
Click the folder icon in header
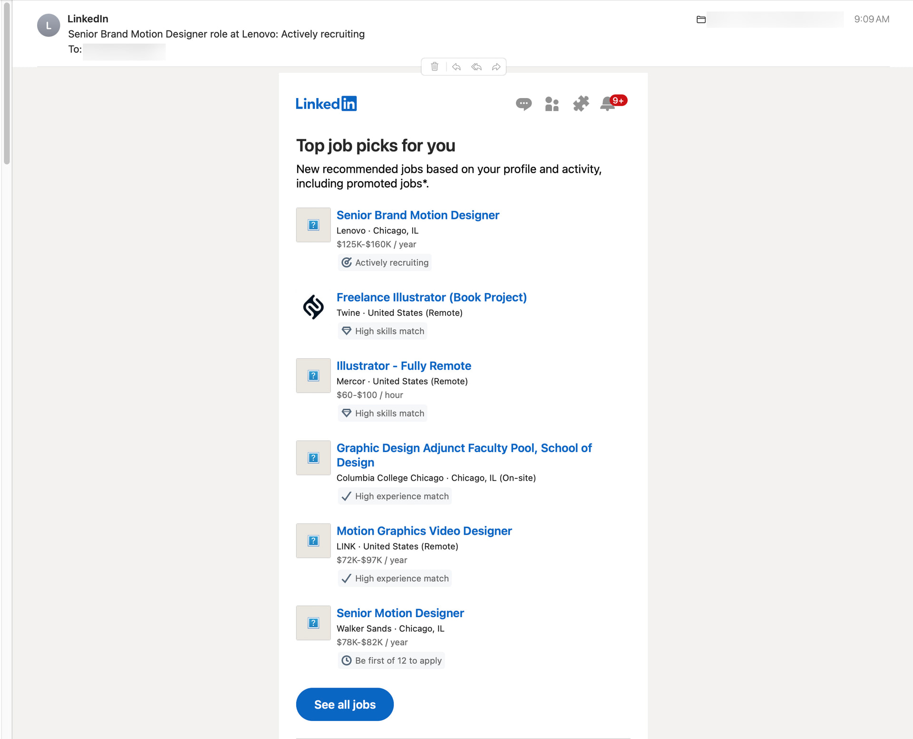701,20
